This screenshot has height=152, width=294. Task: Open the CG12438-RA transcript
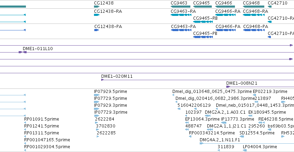coord(97,15)
